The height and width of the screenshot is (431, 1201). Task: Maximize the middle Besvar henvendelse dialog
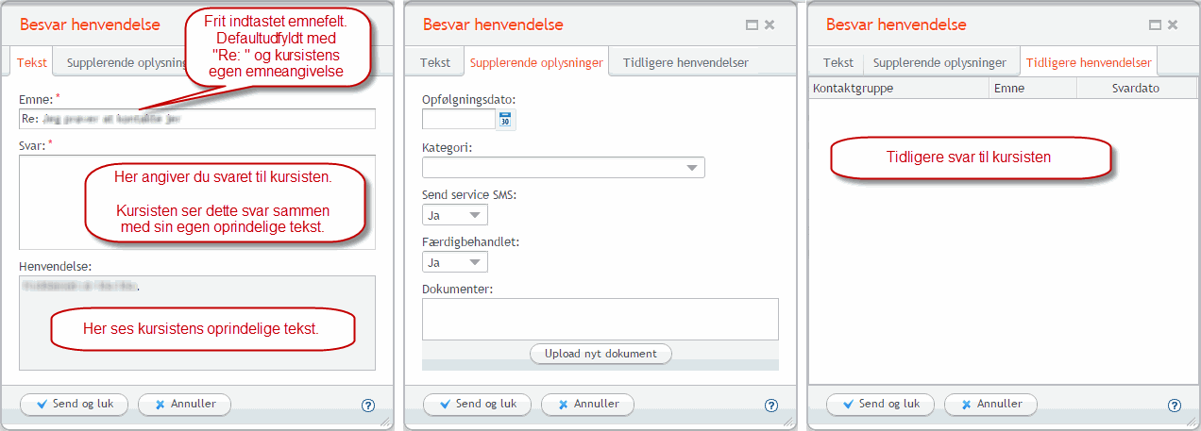click(753, 25)
